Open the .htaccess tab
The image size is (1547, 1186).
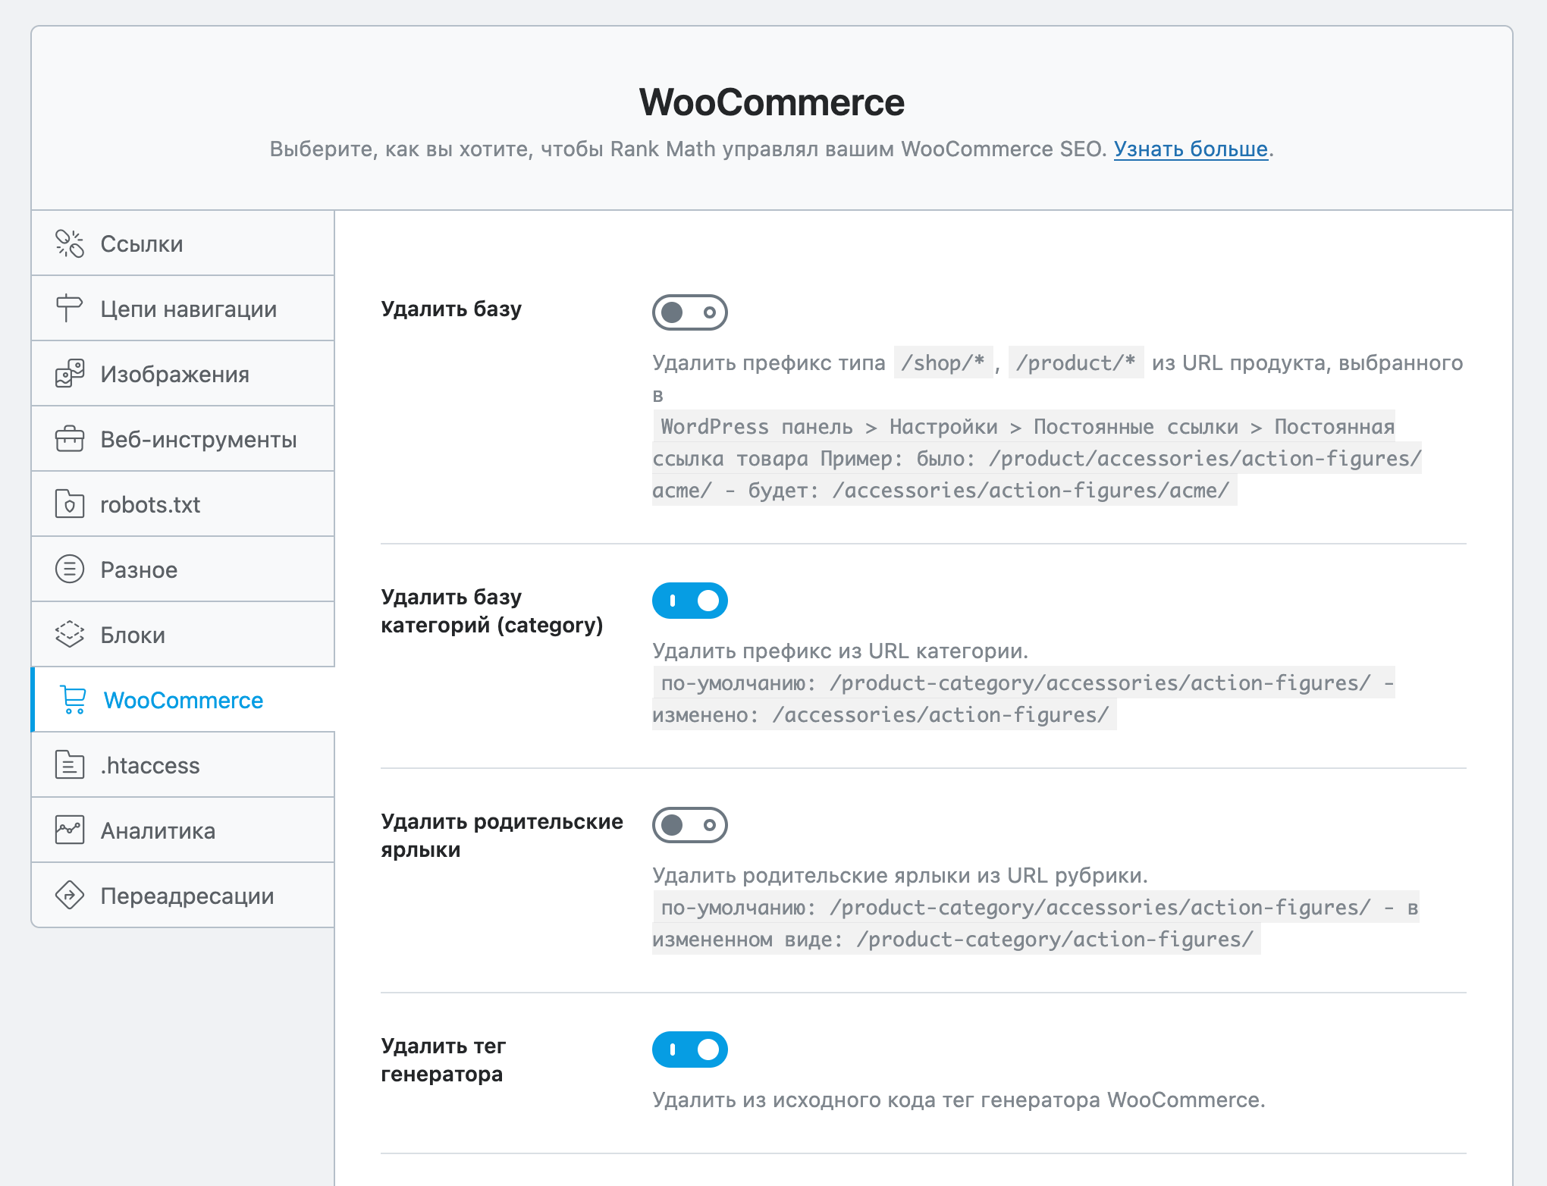[x=183, y=765]
